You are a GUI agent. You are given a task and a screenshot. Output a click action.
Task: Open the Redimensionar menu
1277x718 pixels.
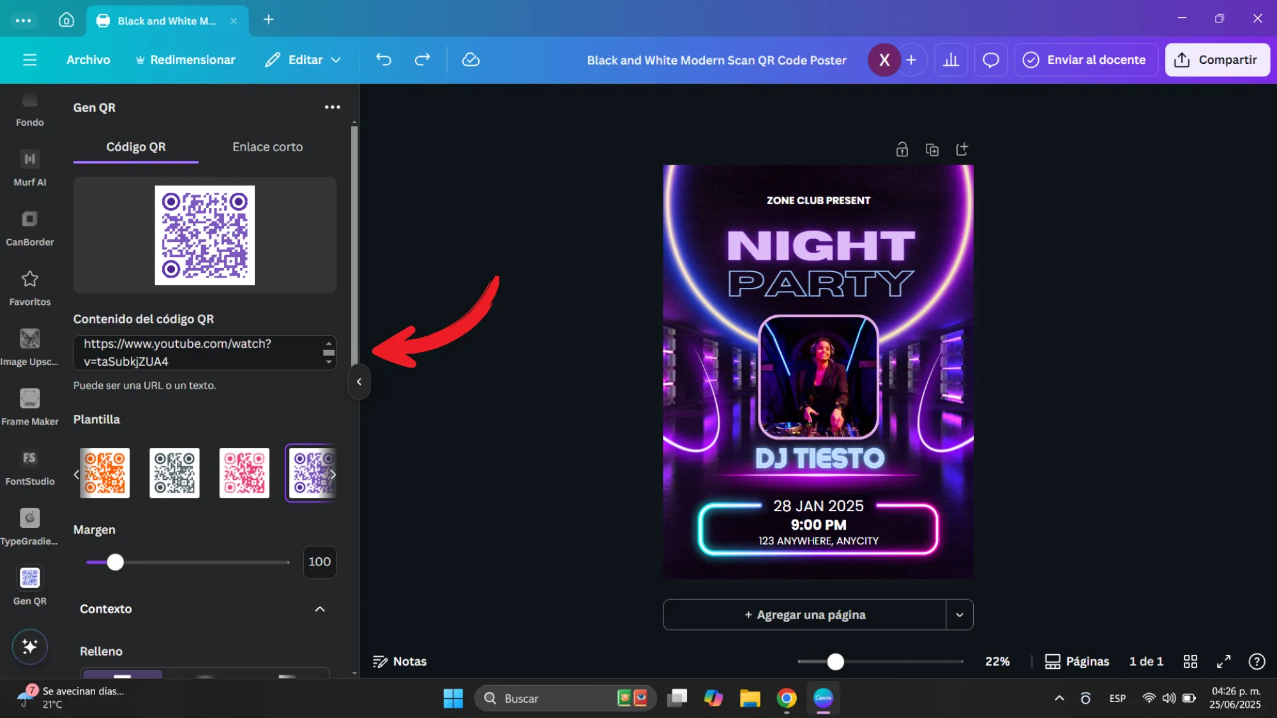click(x=185, y=59)
